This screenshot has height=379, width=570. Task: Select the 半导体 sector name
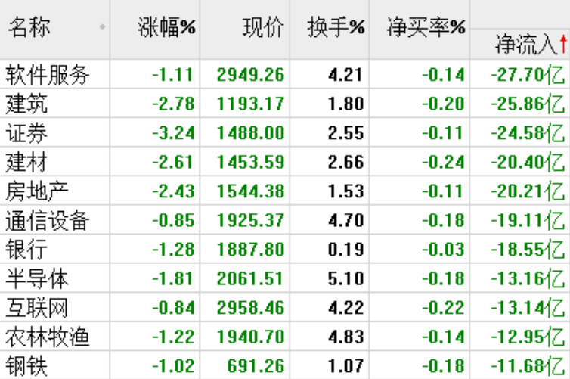coord(37,278)
